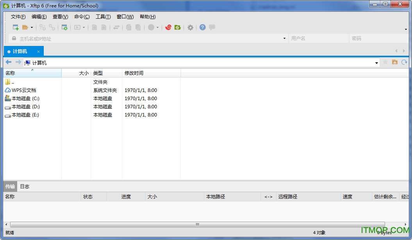Click the New Terminal play icon
The height and width of the screenshot is (240, 412).
(x=77, y=27)
